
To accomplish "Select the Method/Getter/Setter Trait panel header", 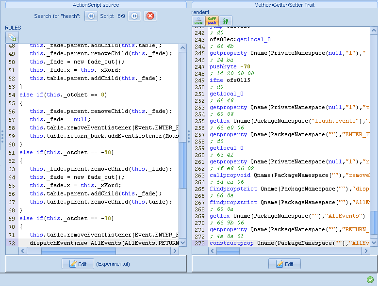I will click(284, 4).
